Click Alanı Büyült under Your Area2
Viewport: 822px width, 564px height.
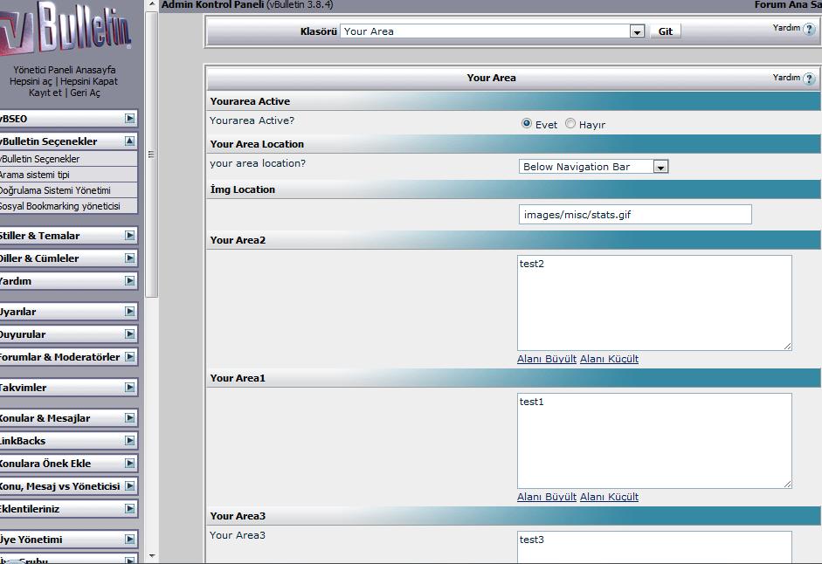coord(547,359)
